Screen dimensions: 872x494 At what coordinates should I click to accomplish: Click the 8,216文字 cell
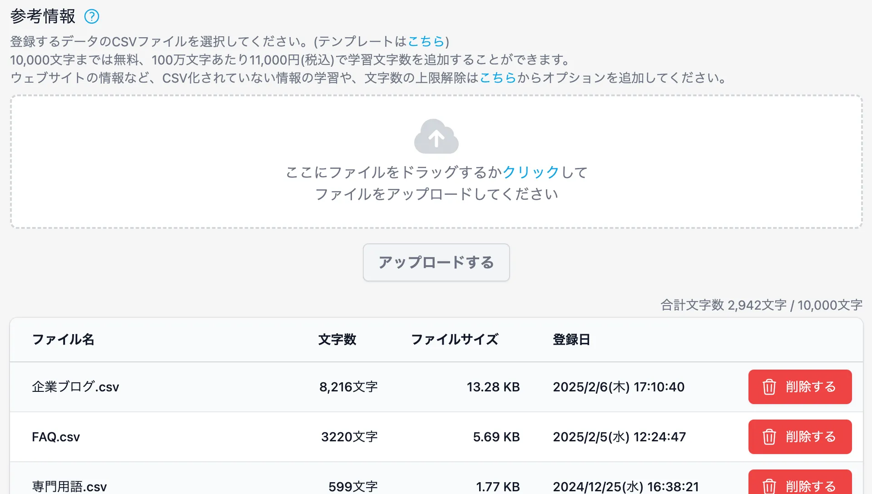348,387
